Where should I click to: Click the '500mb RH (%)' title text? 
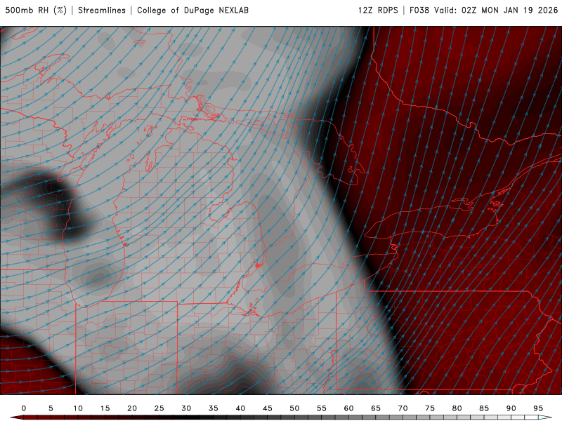pyautogui.click(x=36, y=10)
